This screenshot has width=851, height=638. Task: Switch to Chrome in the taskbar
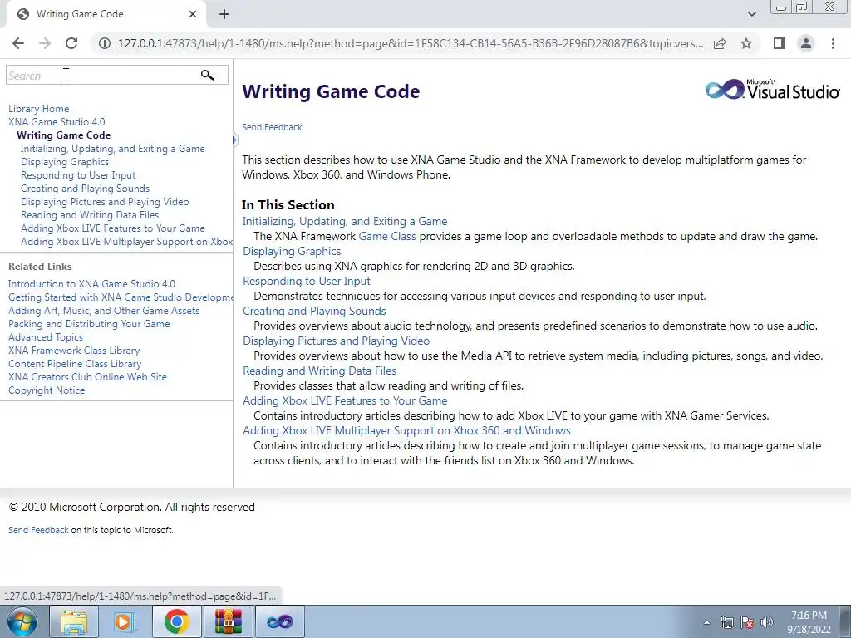point(176,621)
